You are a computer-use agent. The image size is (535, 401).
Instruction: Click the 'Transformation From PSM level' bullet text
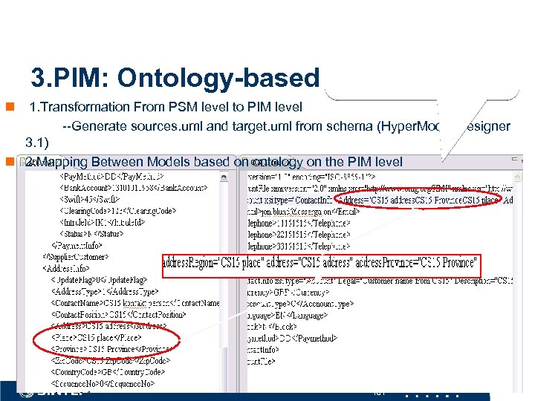166,107
